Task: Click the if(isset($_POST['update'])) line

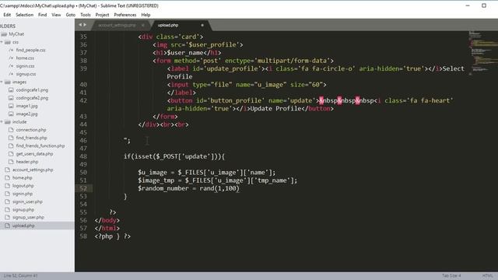Action: pos(174,156)
